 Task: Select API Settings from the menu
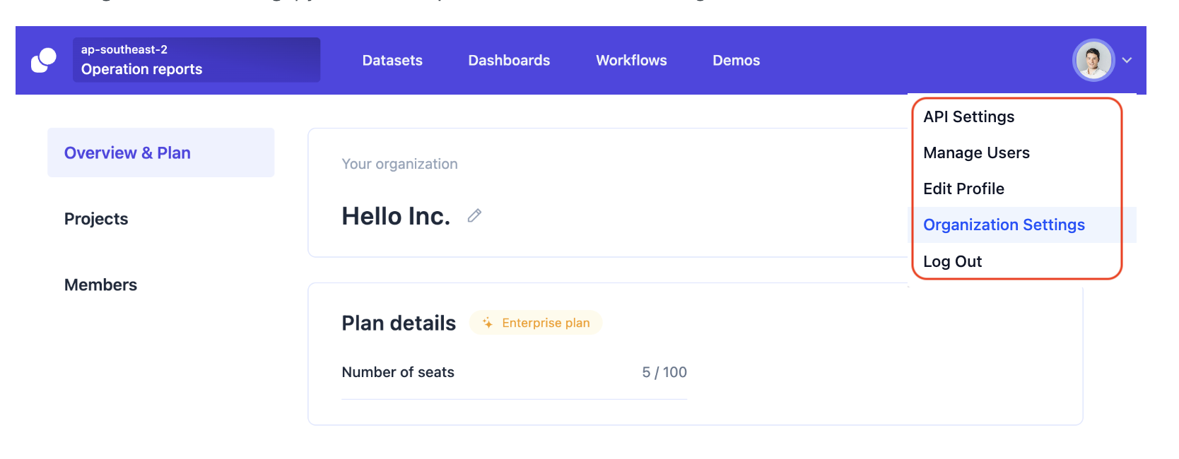pos(968,117)
